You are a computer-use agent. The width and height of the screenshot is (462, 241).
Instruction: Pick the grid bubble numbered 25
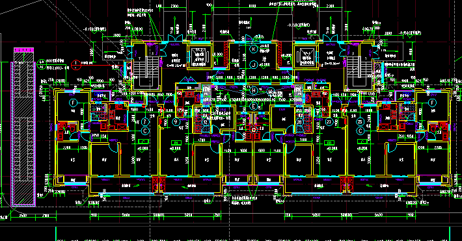pyautogui.click(x=360, y=121)
